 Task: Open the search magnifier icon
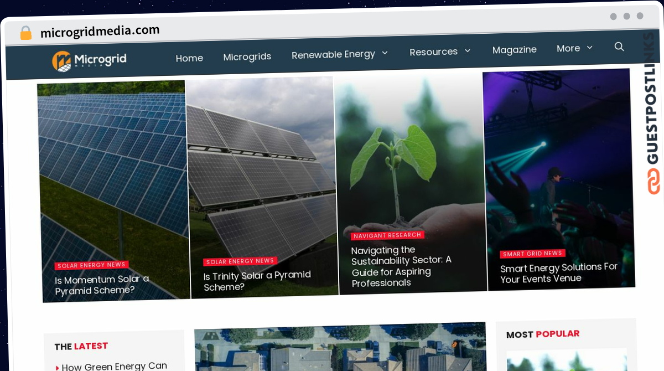(x=619, y=47)
